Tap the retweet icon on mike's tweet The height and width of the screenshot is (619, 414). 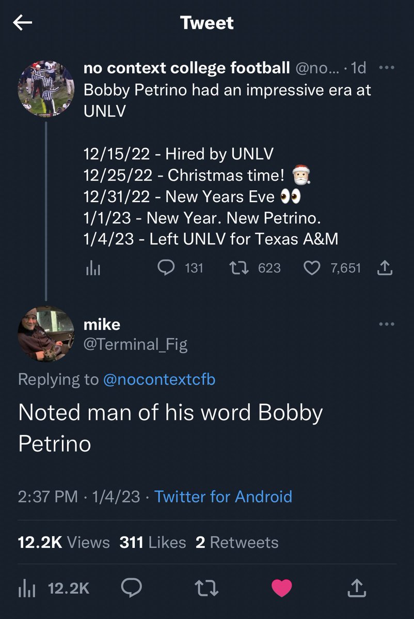click(206, 588)
